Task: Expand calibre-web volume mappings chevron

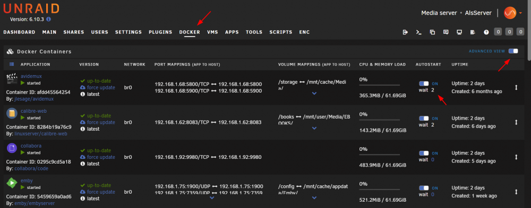Action: (314, 128)
